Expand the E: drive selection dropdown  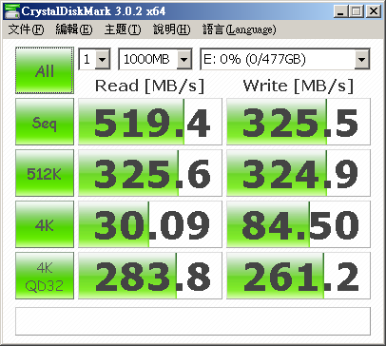361,59
